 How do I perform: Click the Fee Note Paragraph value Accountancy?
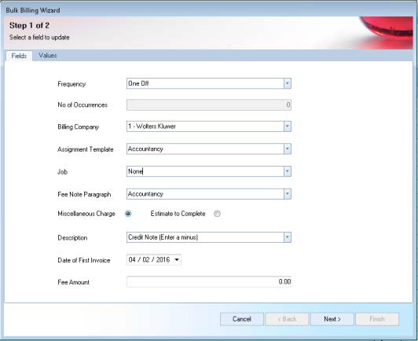tap(145, 194)
